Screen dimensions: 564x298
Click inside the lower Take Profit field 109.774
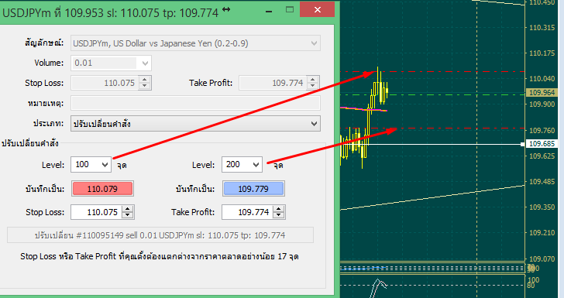(x=248, y=212)
